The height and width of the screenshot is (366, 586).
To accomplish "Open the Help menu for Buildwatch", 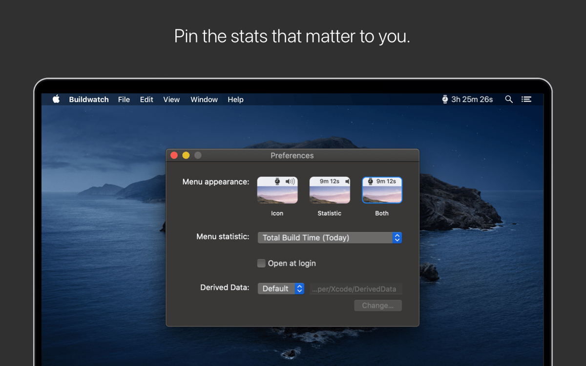I will [235, 99].
